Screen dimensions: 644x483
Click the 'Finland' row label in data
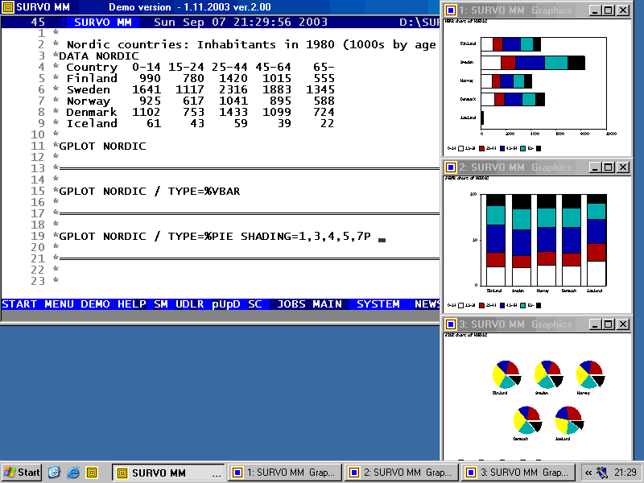click(92, 78)
